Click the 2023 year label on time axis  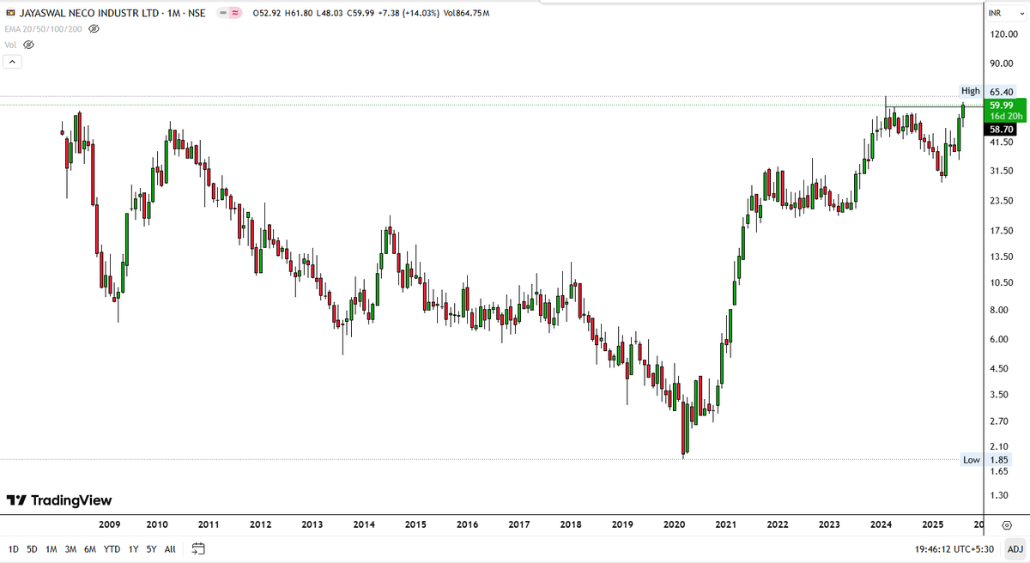[829, 524]
